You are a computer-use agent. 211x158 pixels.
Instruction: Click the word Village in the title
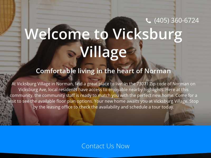(103, 52)
